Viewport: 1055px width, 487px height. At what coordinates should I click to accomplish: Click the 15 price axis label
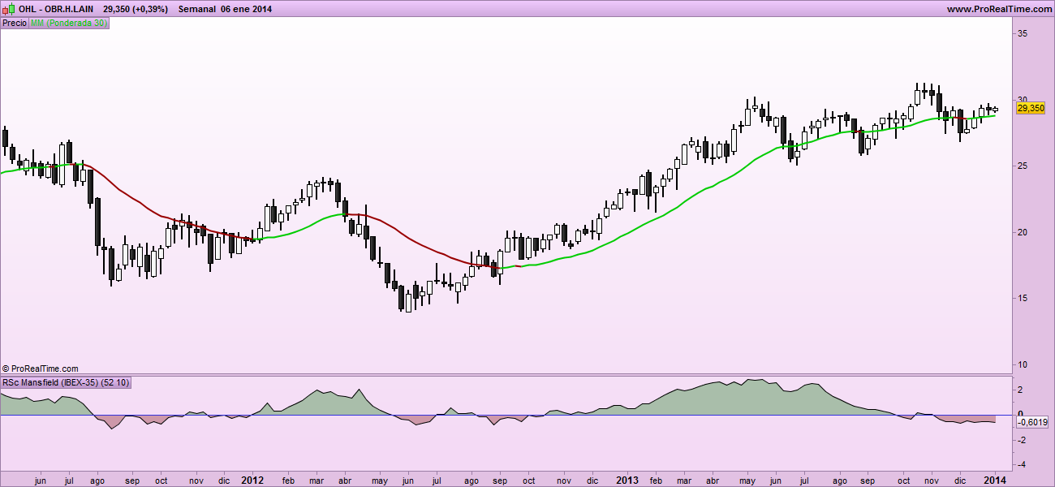[x=1023, y=298]
